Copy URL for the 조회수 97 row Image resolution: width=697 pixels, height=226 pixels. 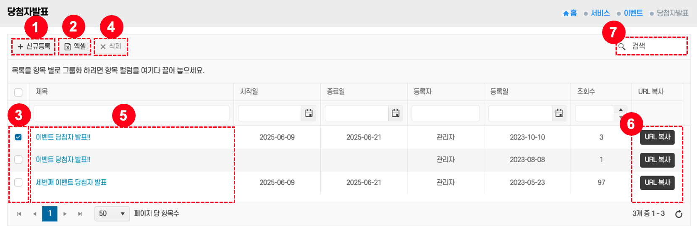(657, 182)
